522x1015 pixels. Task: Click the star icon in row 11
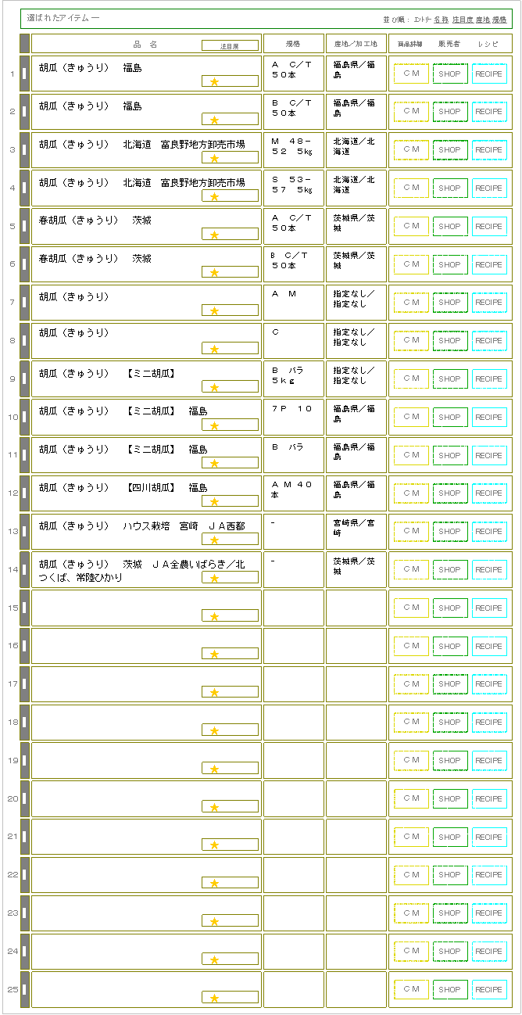tap(215, 464)
